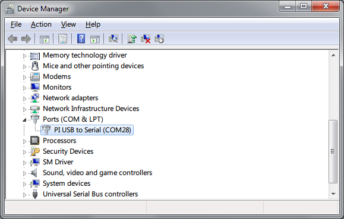Click the Back arrow toolbar icon
The width and height of the screenshot is (344, 219).
click(x=12, y=39)
